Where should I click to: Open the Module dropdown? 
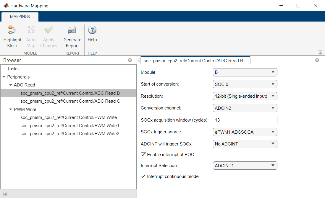coord(245,72)
